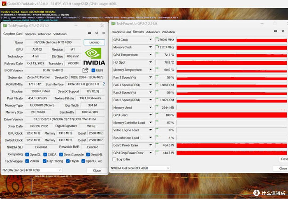The width and height of the screenshot is (288, 199).
Task: Toggle the UEFI checkbox
Action: (x=93, y=70)
